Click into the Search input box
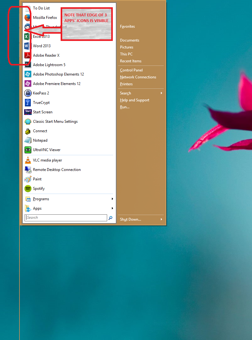This screenshot has height=340, width=252. coord(66,218)
